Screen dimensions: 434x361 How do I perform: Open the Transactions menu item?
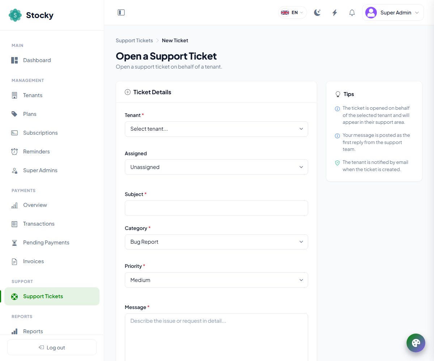(x=52, y=224)
